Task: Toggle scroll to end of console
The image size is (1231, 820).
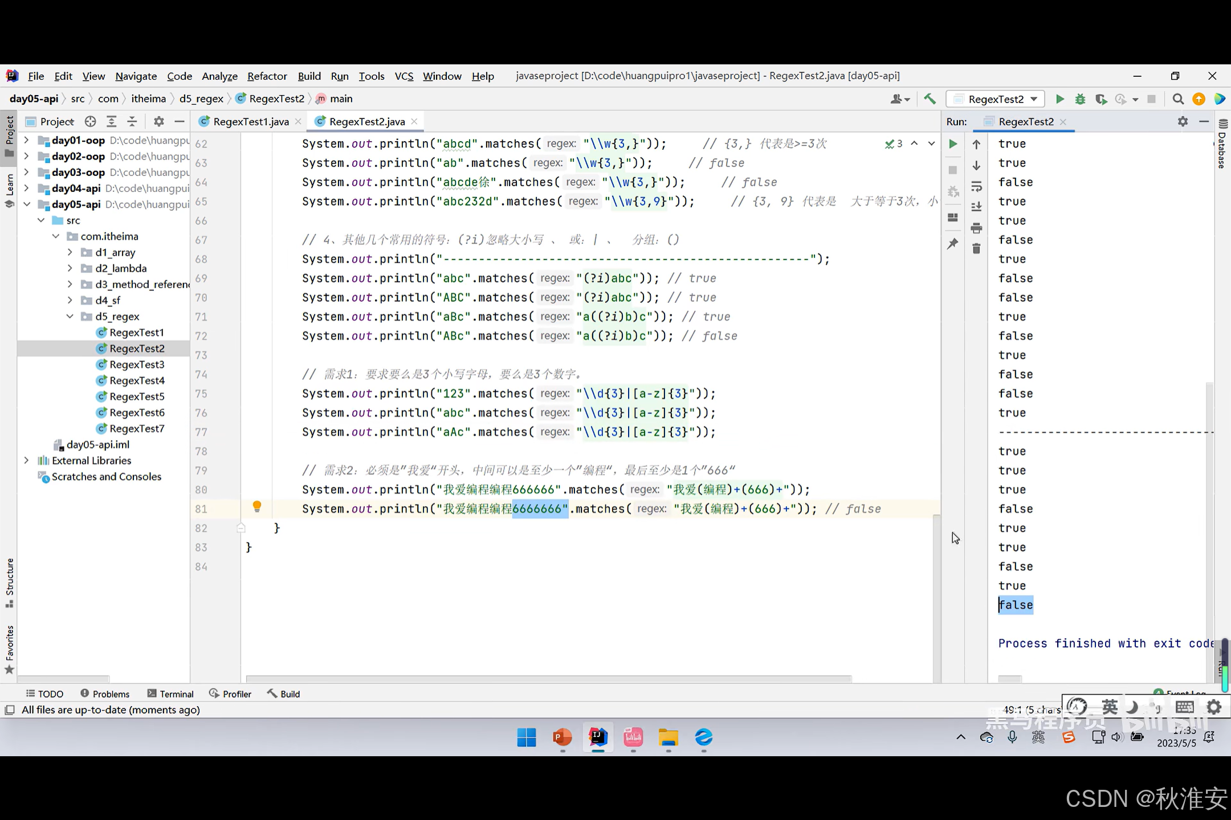Action: coord(976,207)
